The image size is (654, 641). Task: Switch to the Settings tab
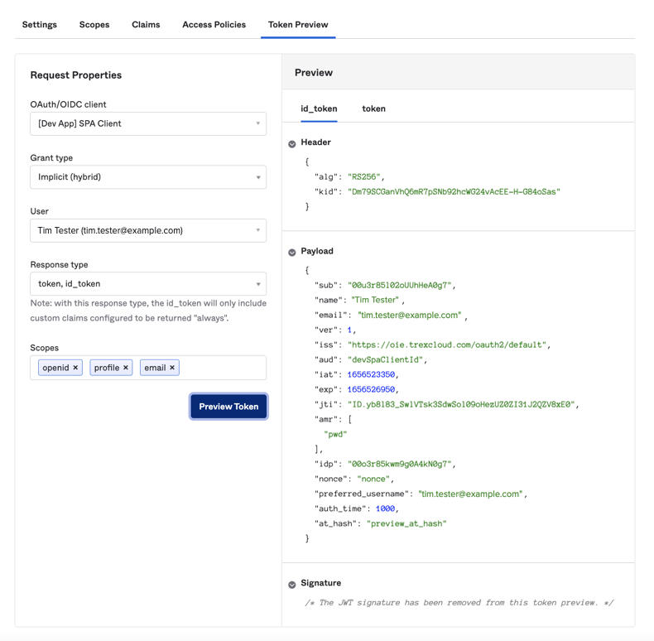click(40, 25)
